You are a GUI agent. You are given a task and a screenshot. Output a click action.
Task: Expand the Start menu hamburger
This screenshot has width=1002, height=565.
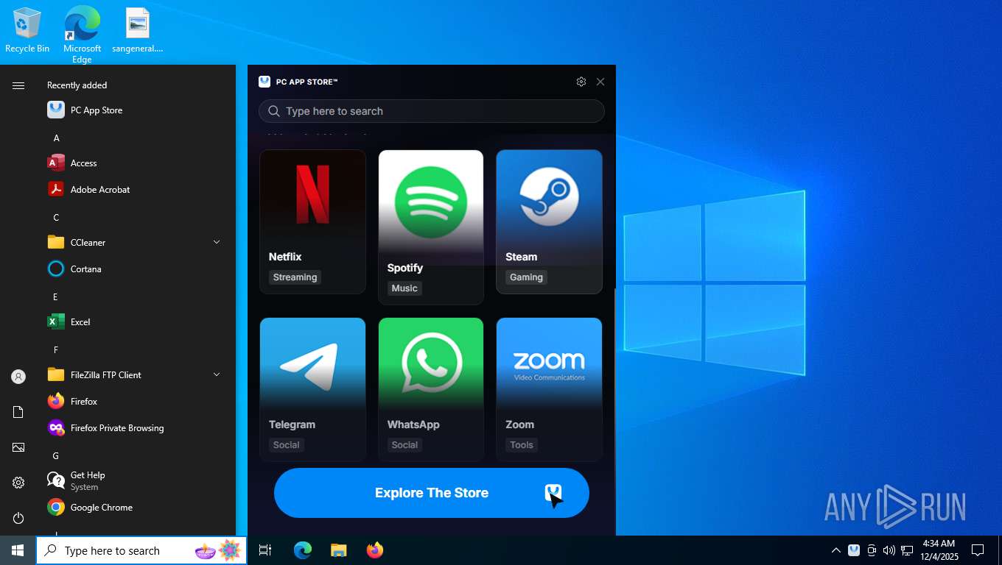coord(18,85)
